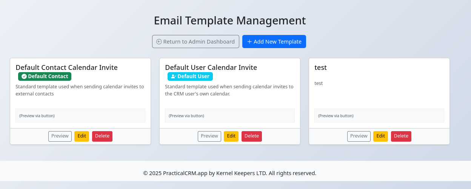Click the preview placeholder box in Default Contact card

80,116
